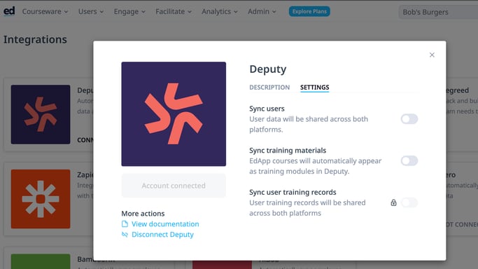Screen dimensions: 478x269
Task: Click the More actions label
Action: point(143,214)
